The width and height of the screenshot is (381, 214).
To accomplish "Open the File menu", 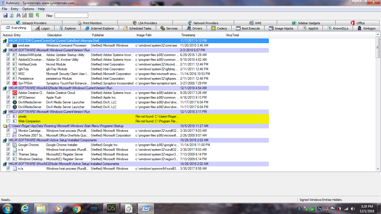I will pos(4,9).
